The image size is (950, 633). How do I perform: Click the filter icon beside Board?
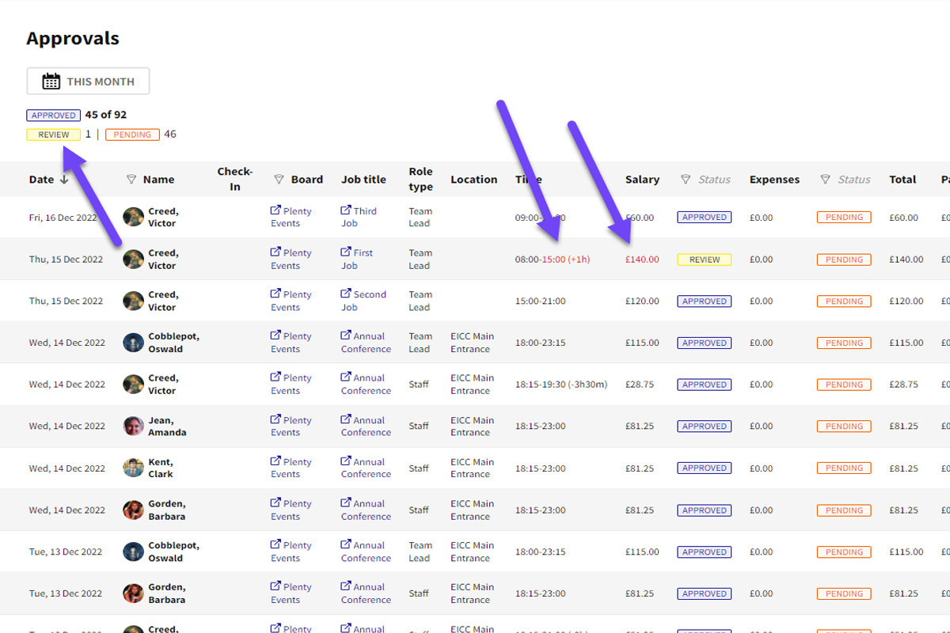[279, 180]
